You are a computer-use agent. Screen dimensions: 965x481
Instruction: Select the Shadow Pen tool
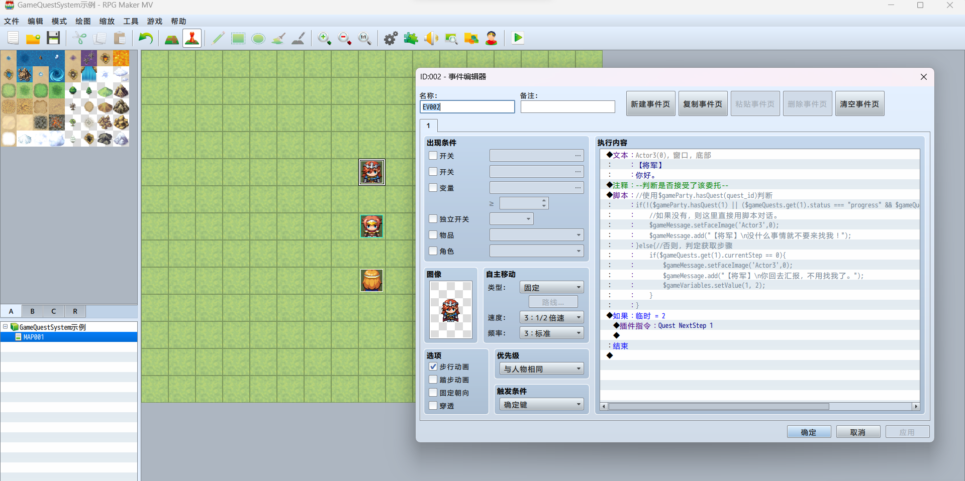tap(299, 38)
